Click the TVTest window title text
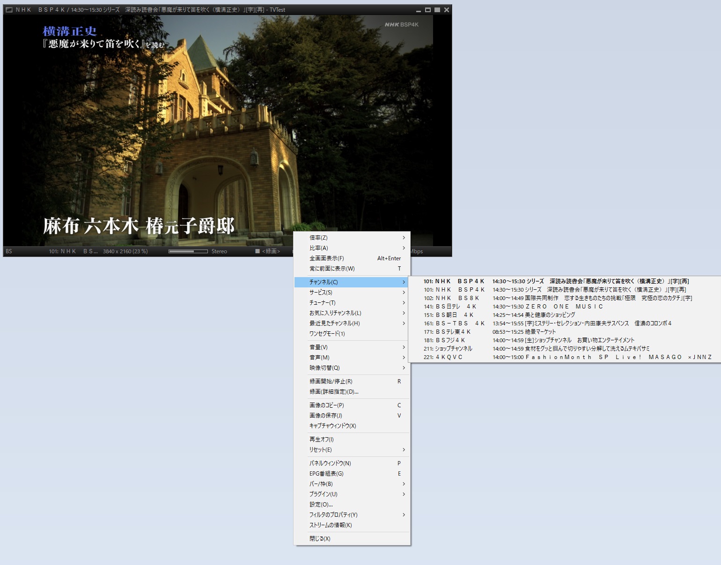 (150, 9)
